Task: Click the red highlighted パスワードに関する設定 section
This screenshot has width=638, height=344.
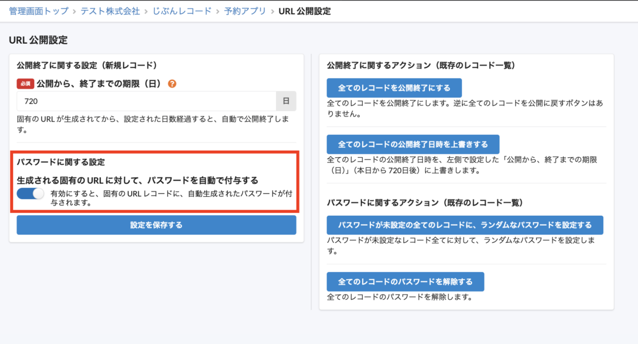Action: click(156, 180)
